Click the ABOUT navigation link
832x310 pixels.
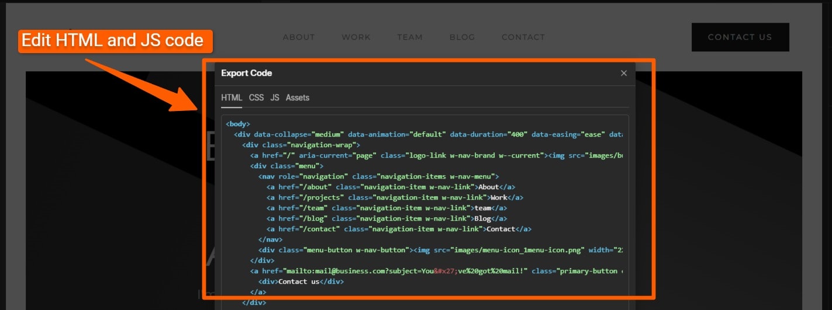(299, 37)
